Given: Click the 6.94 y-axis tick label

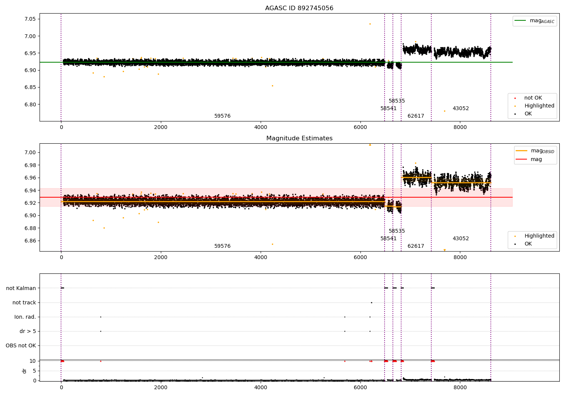Looking at the screenshot, I should coord(30,190).
